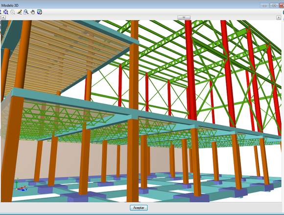The width and height of the screenshot is (284, 215).
Task: Click the Modelo 3D window title
Action: 10,5
